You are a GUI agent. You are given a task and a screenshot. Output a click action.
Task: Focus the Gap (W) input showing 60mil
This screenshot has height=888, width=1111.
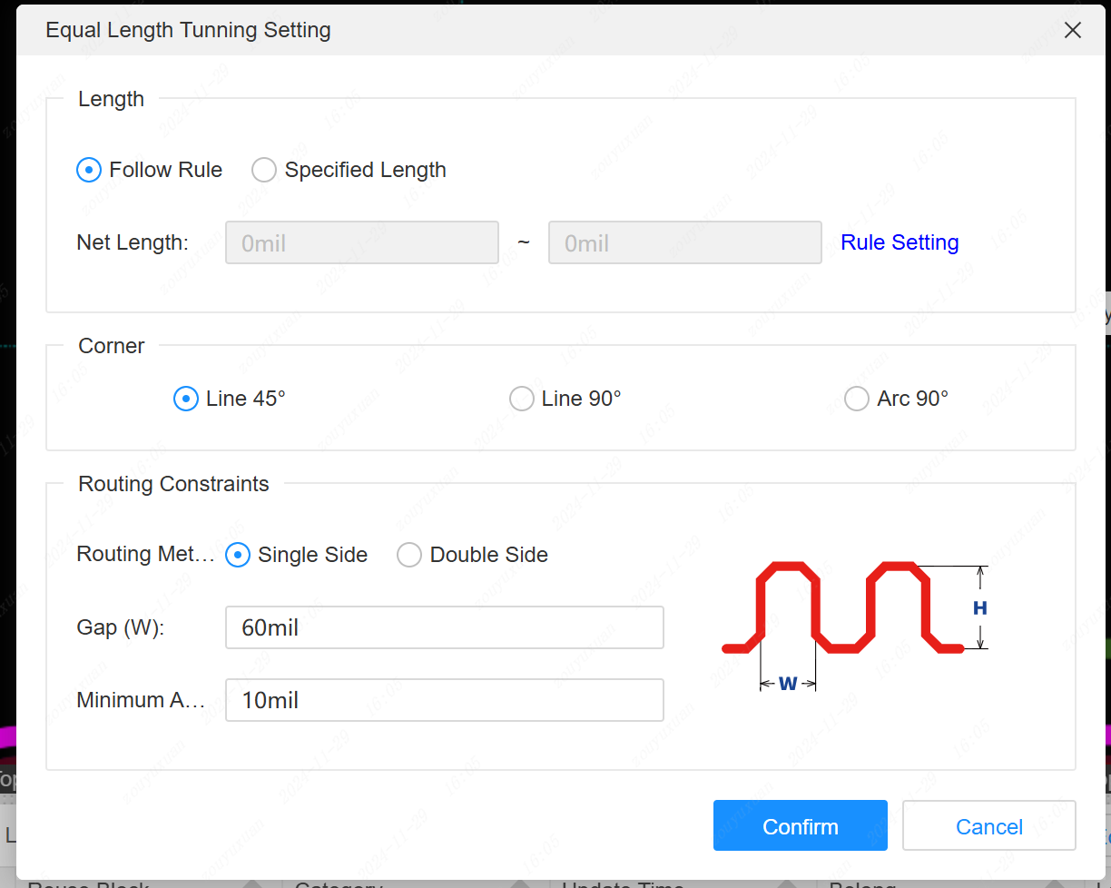pyautogui.click(x=444, y=627)
